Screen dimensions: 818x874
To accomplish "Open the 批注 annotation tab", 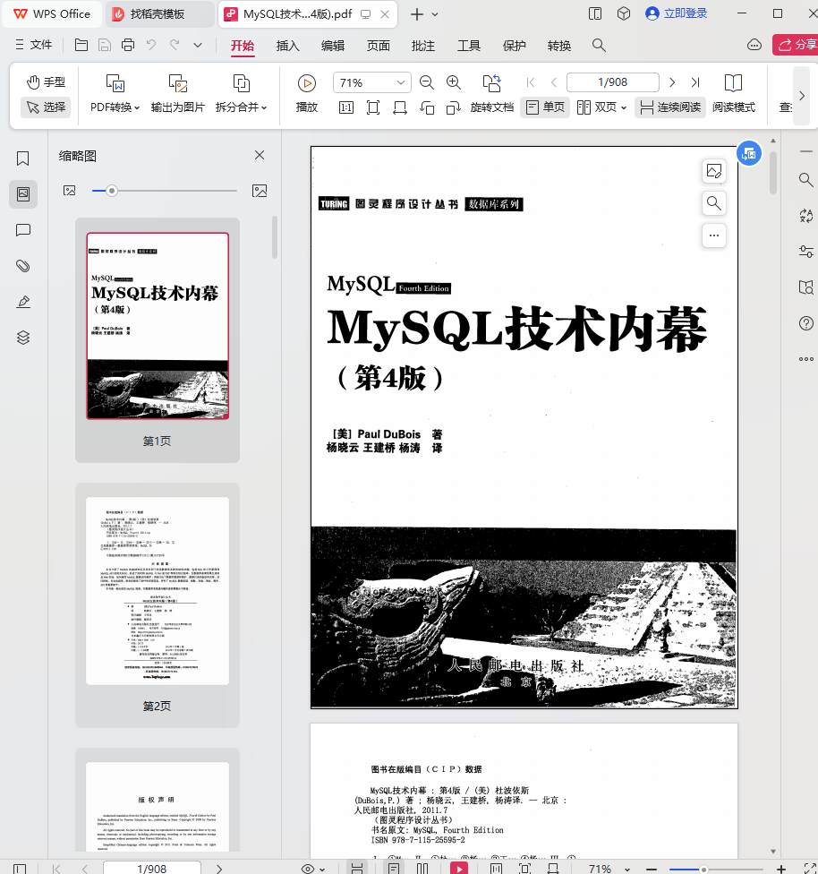I will [422, 46].
